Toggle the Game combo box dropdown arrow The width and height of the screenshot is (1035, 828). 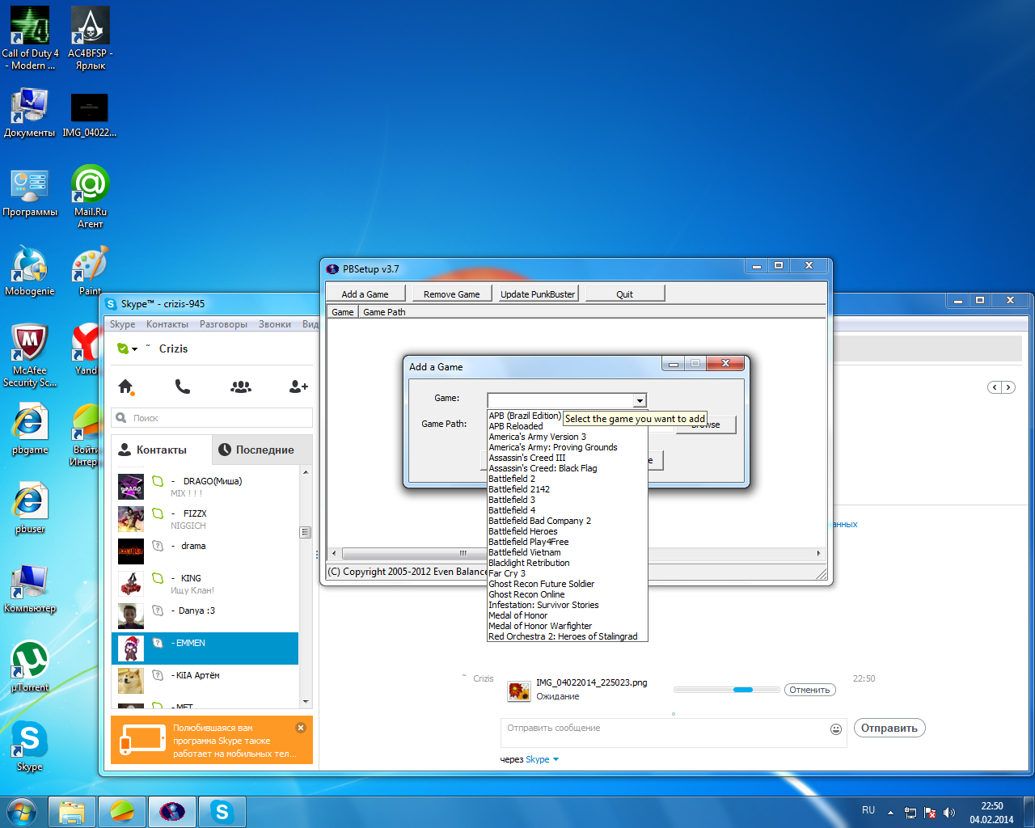(640, 400)
